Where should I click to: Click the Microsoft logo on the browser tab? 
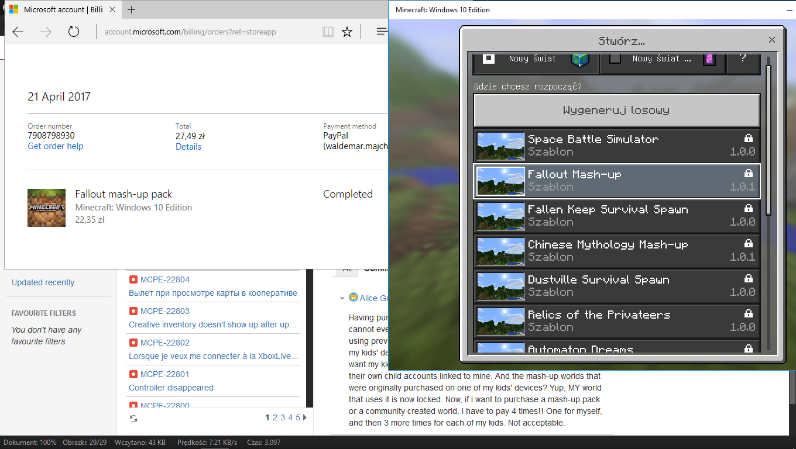pos(13,9)
